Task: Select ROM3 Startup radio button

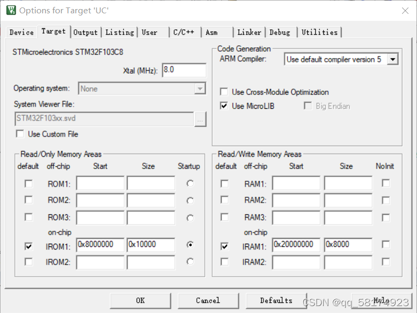Action: [x=190, y=218]
